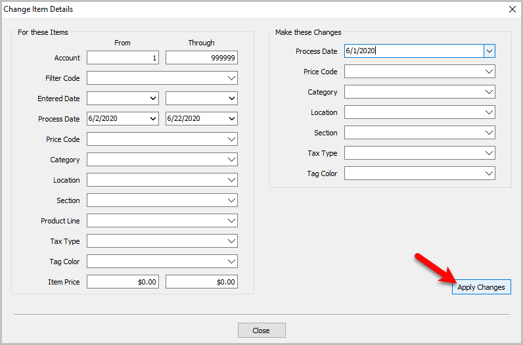
Task: Click the Close button at the bottom
Action: 261,331
